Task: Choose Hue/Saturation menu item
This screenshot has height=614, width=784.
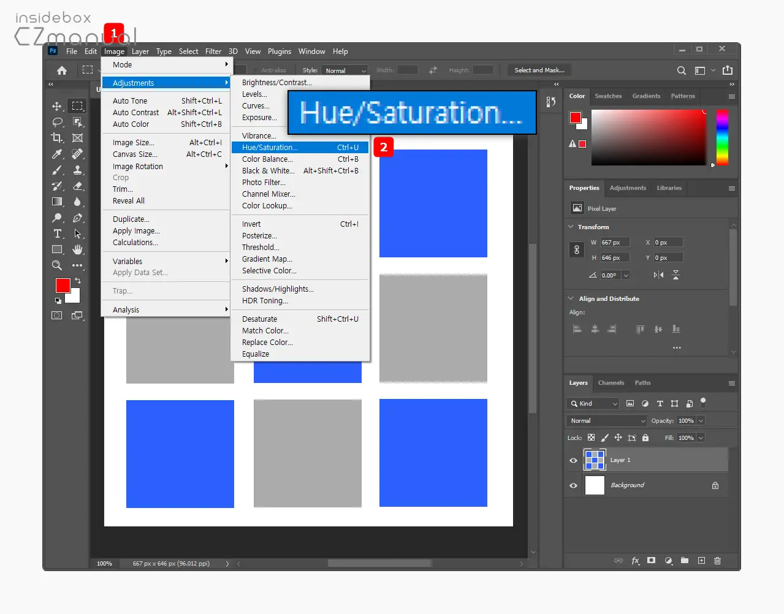Action: click(x=300, y=147)
